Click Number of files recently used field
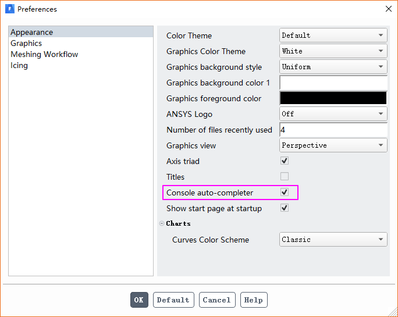 (x=333, y=130)
